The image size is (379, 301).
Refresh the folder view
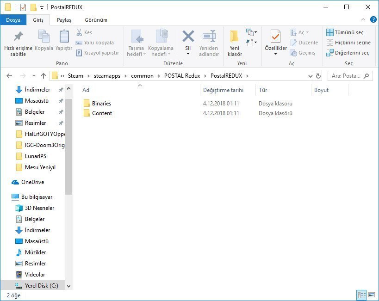tap(318, 76)
